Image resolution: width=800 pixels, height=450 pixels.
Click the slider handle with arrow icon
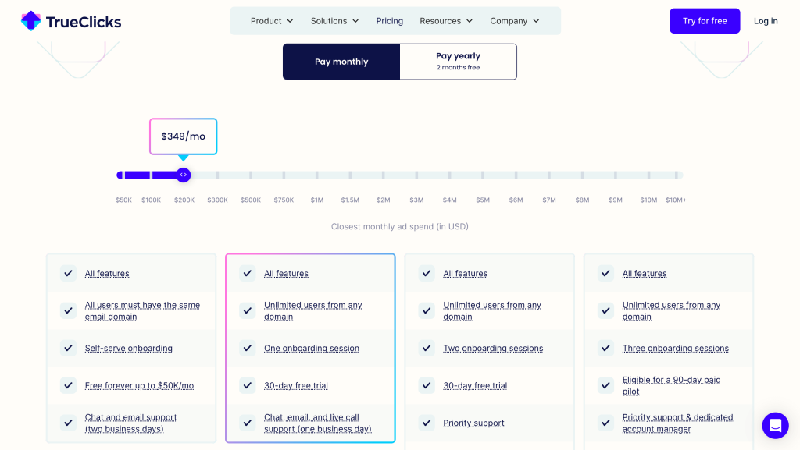point(183,175)
